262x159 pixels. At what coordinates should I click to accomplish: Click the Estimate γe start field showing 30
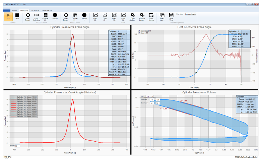click(x=152, y=103)
